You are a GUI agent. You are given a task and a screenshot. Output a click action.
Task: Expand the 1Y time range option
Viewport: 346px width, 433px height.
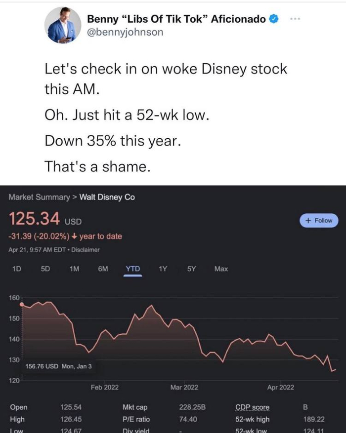point(163,269)
